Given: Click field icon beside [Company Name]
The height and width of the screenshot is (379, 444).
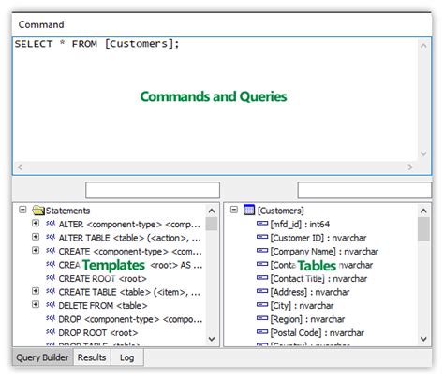Looking at the screenshot, I should click(x=262, y=251).
